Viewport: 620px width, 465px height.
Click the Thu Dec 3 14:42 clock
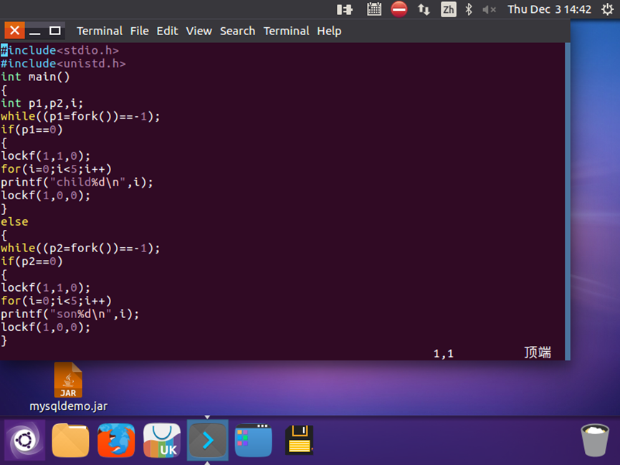coord(549,9)
